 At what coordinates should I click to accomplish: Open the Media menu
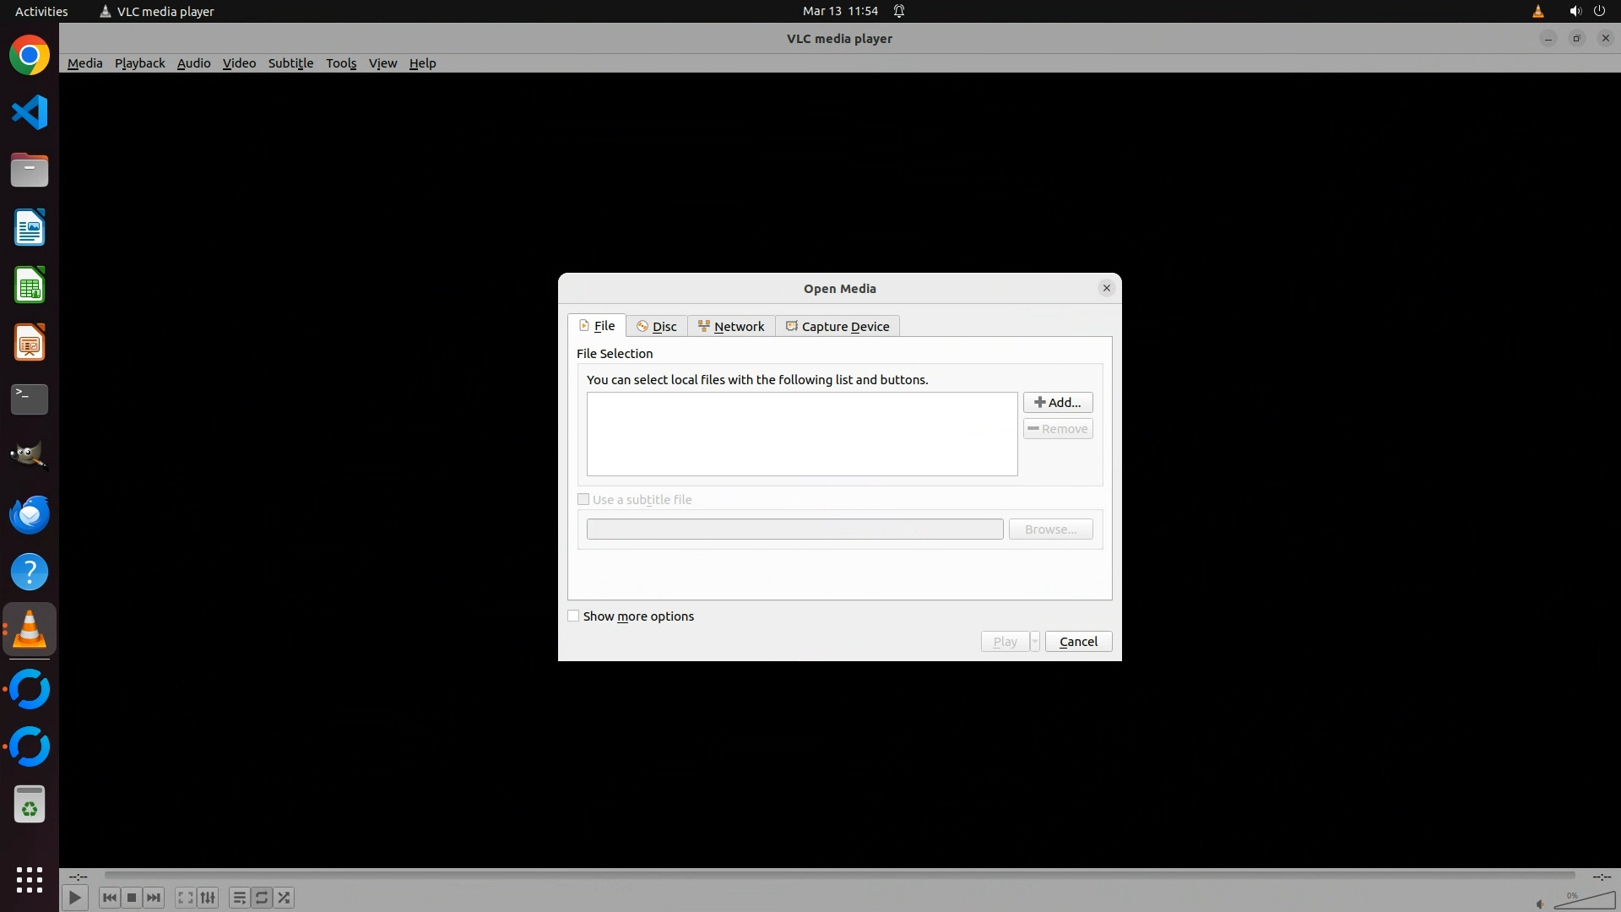(x=84, y=63)
